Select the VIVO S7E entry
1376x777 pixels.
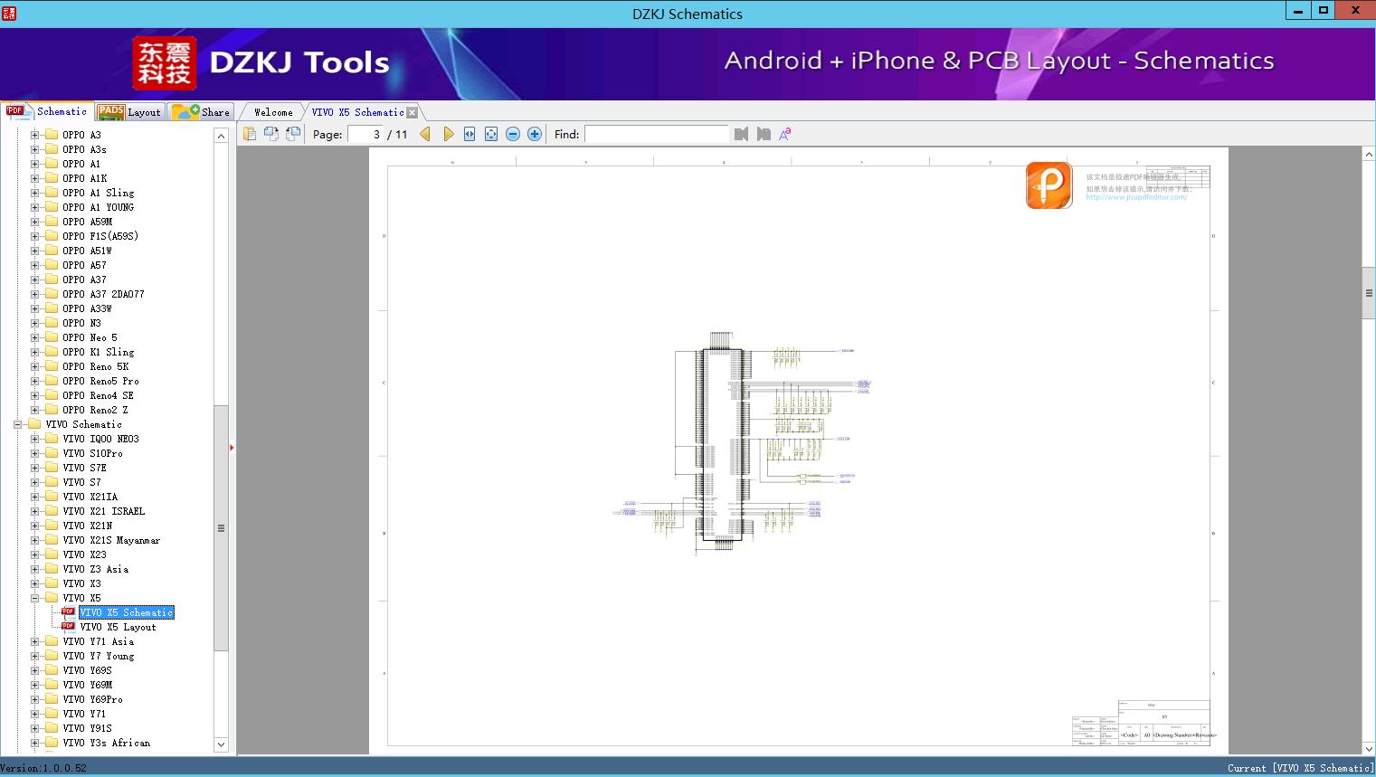point(84,468)
